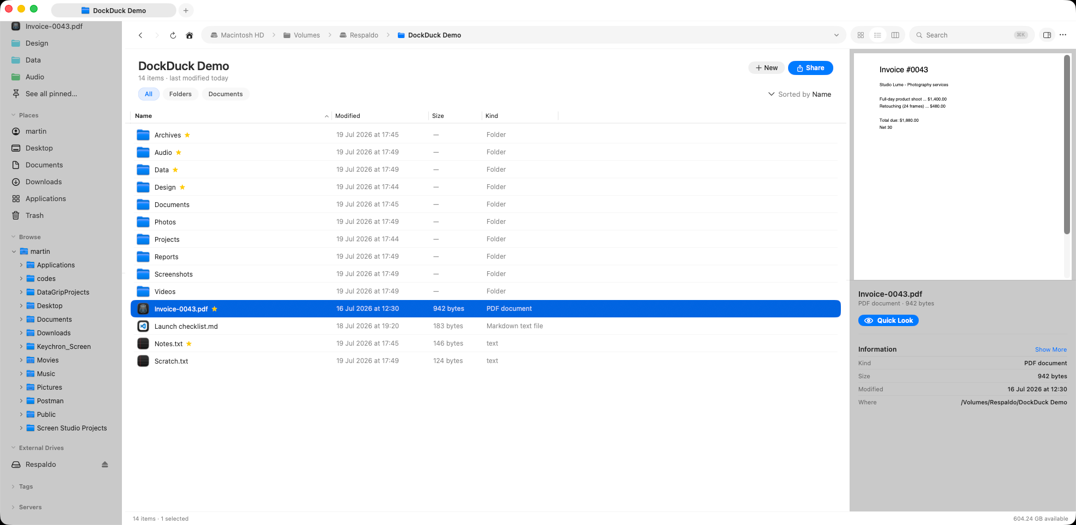Click the star next to Audio folder row
Image resolution: width=1076 pixels, height=525 pixels.
point(179,152)
